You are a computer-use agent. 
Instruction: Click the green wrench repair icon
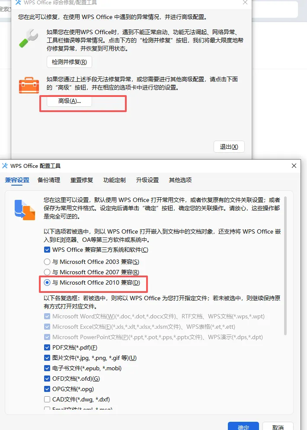point(29,39)
